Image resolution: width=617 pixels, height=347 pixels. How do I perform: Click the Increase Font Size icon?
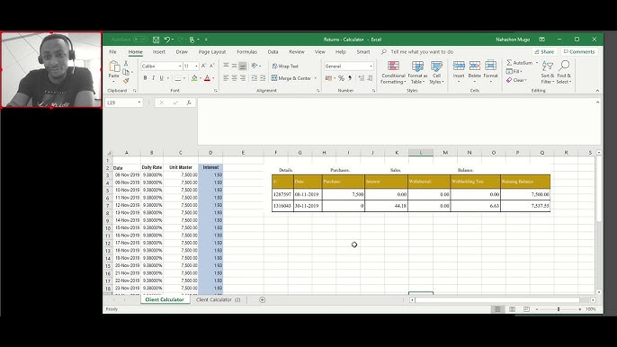pyautogui.click(x=203, y=67)
